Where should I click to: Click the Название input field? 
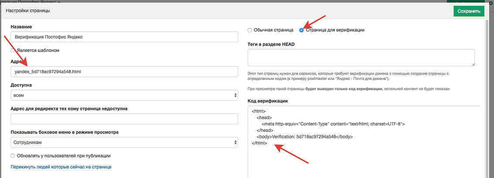tap(124, 37)
